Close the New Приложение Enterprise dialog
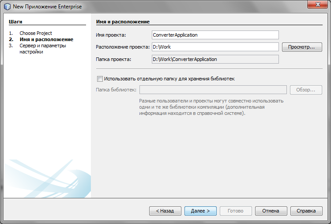The width and height of the screenshot is (331, 224). (x=317, y=5)
